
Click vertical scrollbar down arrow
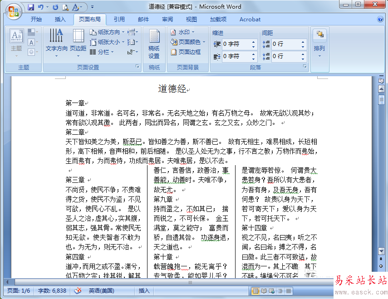(381, 251)
